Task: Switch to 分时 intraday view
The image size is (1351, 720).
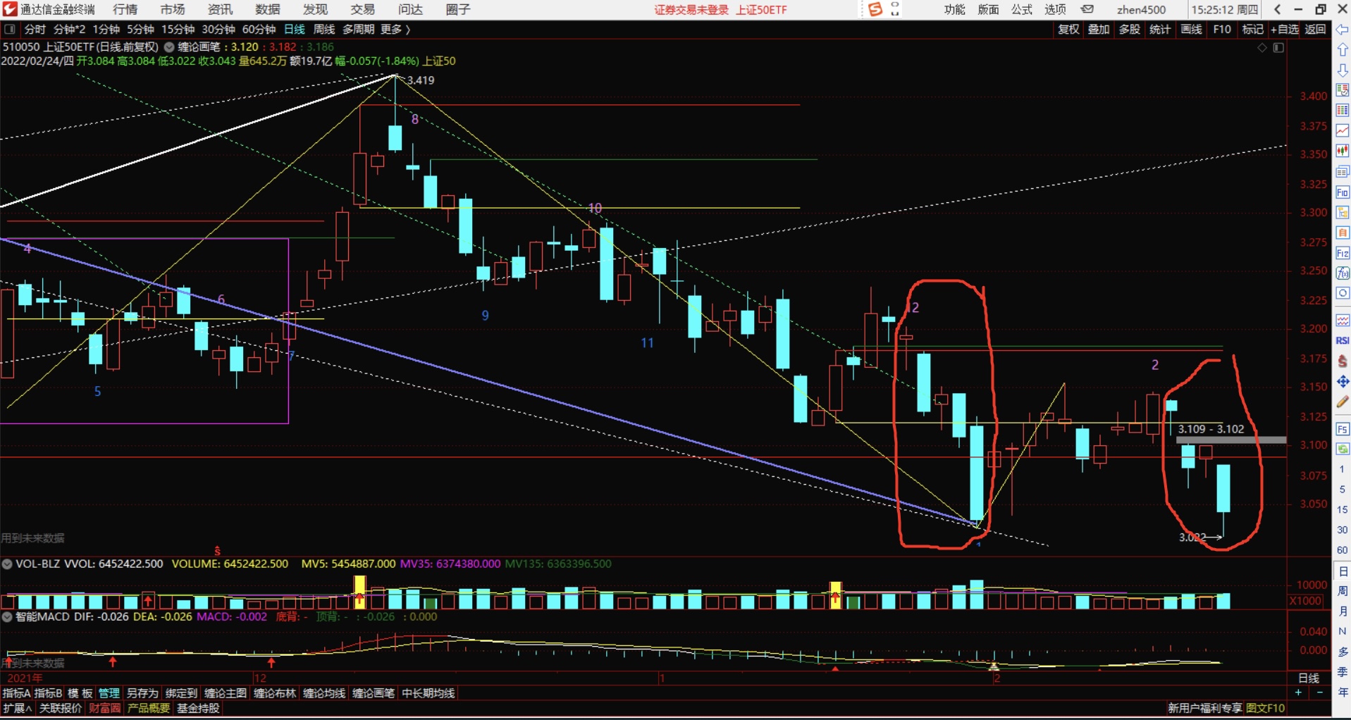Action: coord(35,30)
